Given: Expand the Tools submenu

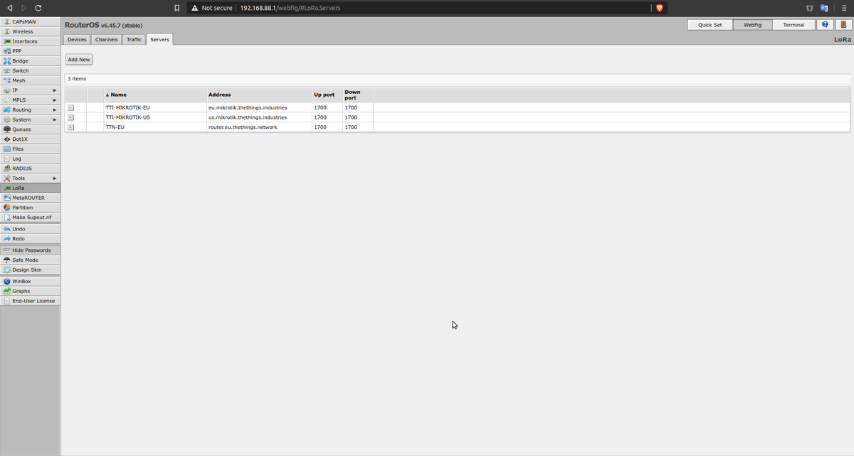Looking at the screenshot, I should (30, 179).
